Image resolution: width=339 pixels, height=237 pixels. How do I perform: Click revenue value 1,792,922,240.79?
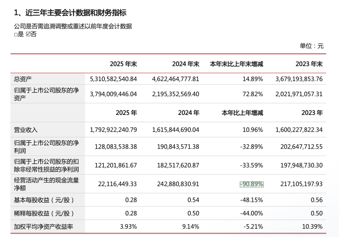coord(113,130)
